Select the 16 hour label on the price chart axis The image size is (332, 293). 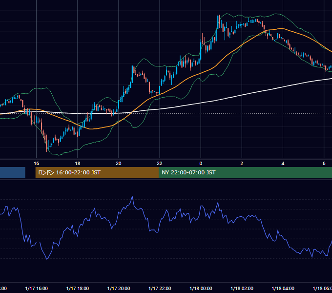point(37,163)
